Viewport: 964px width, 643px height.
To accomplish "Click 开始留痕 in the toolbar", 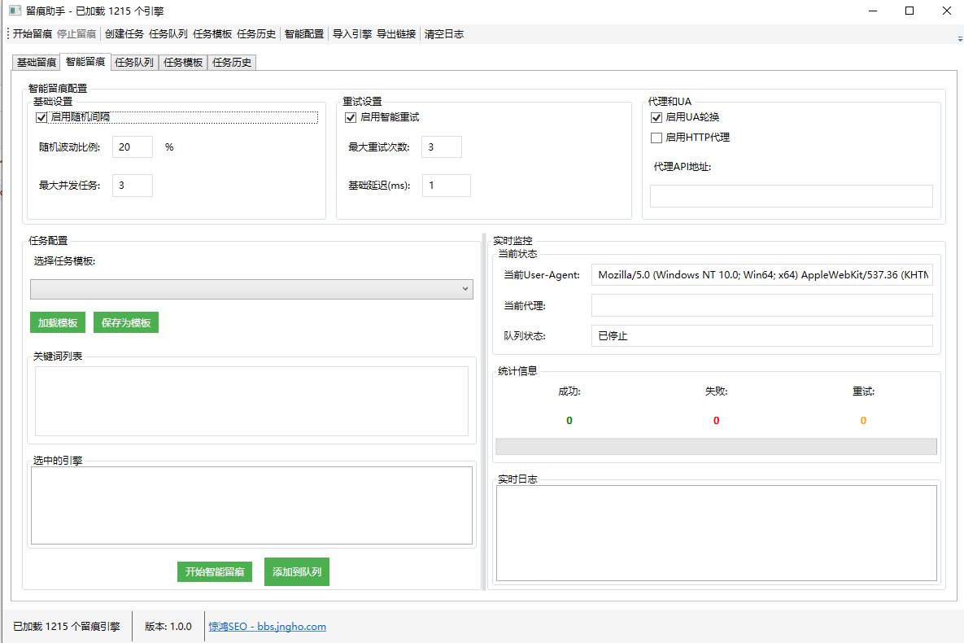I will pos(33,34).
